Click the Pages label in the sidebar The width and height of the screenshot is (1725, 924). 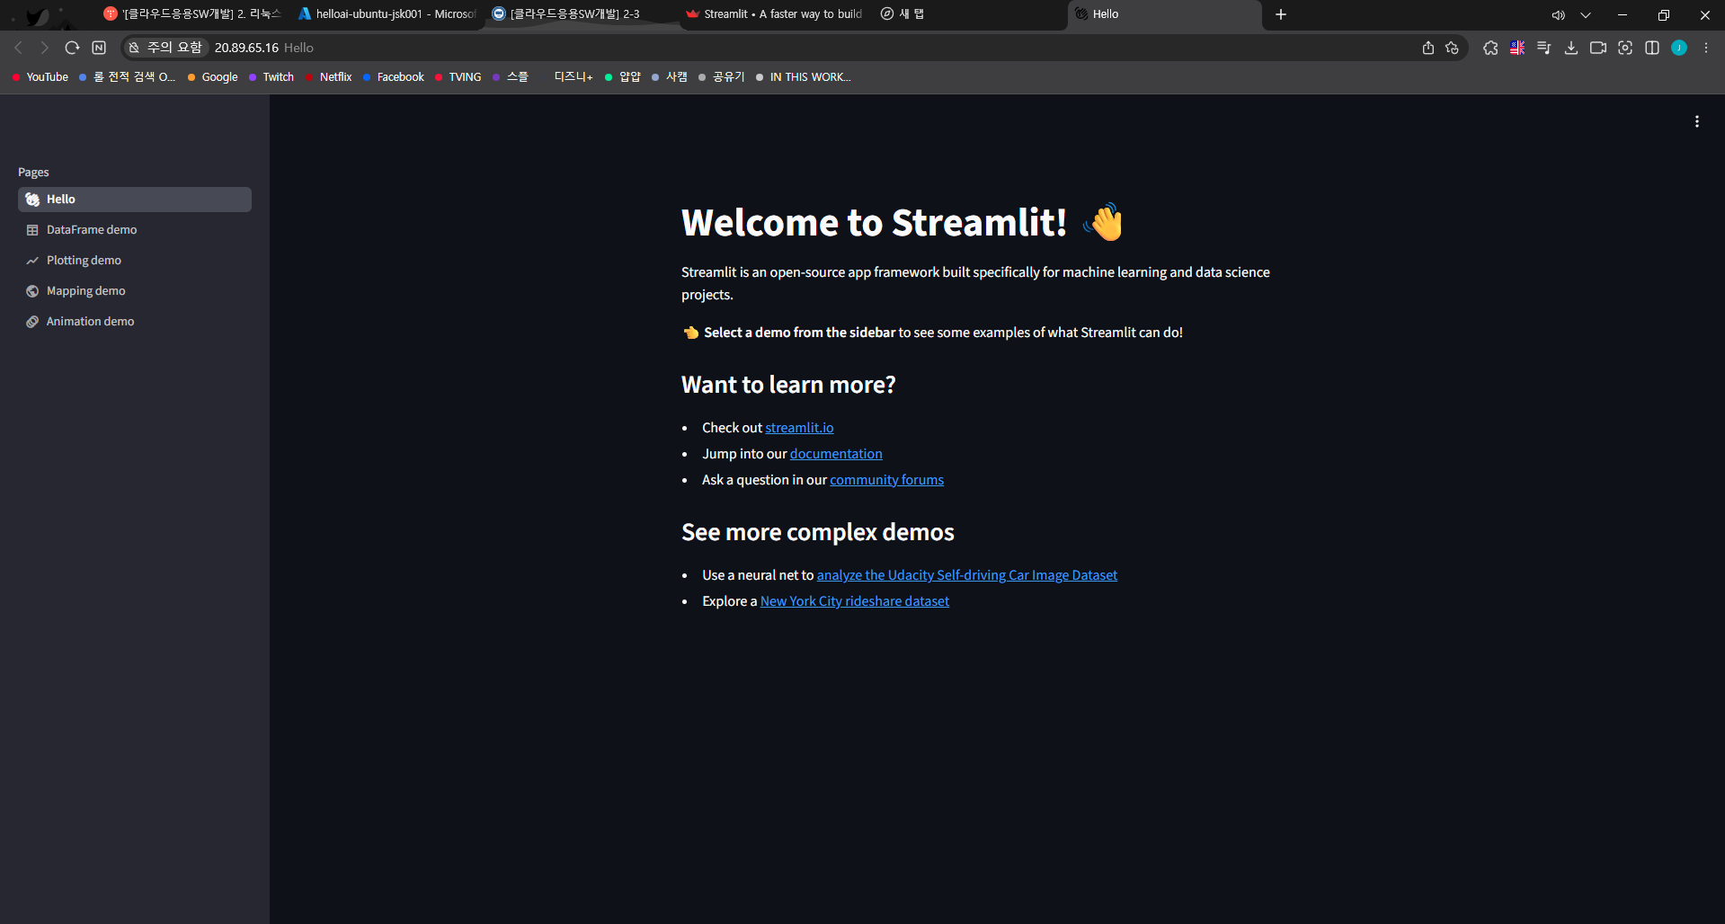coord(33,173)
